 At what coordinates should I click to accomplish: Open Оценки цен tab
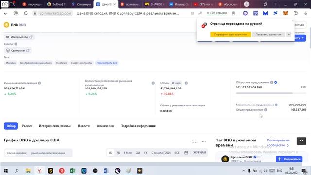[105, 126]
